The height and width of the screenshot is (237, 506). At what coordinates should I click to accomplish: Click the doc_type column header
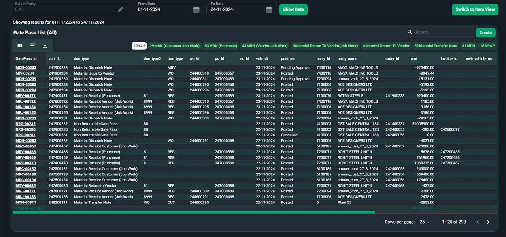(x=81, y=58)
